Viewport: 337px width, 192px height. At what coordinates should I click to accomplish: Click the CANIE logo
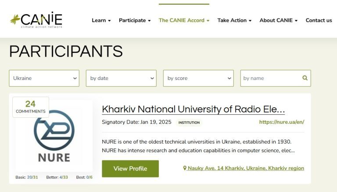point(36,20)
